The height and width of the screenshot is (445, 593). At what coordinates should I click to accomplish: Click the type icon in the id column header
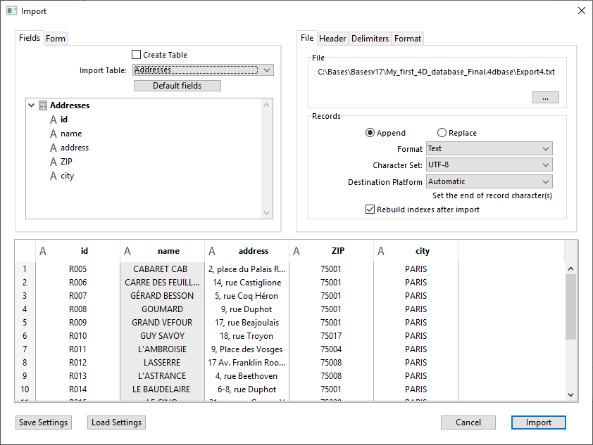click(x=43, y=251)
